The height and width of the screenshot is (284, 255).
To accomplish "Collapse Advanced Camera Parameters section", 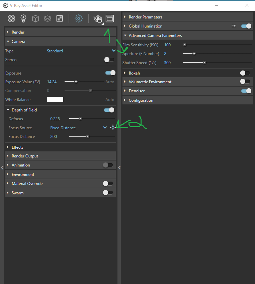I will click(188, 36).
